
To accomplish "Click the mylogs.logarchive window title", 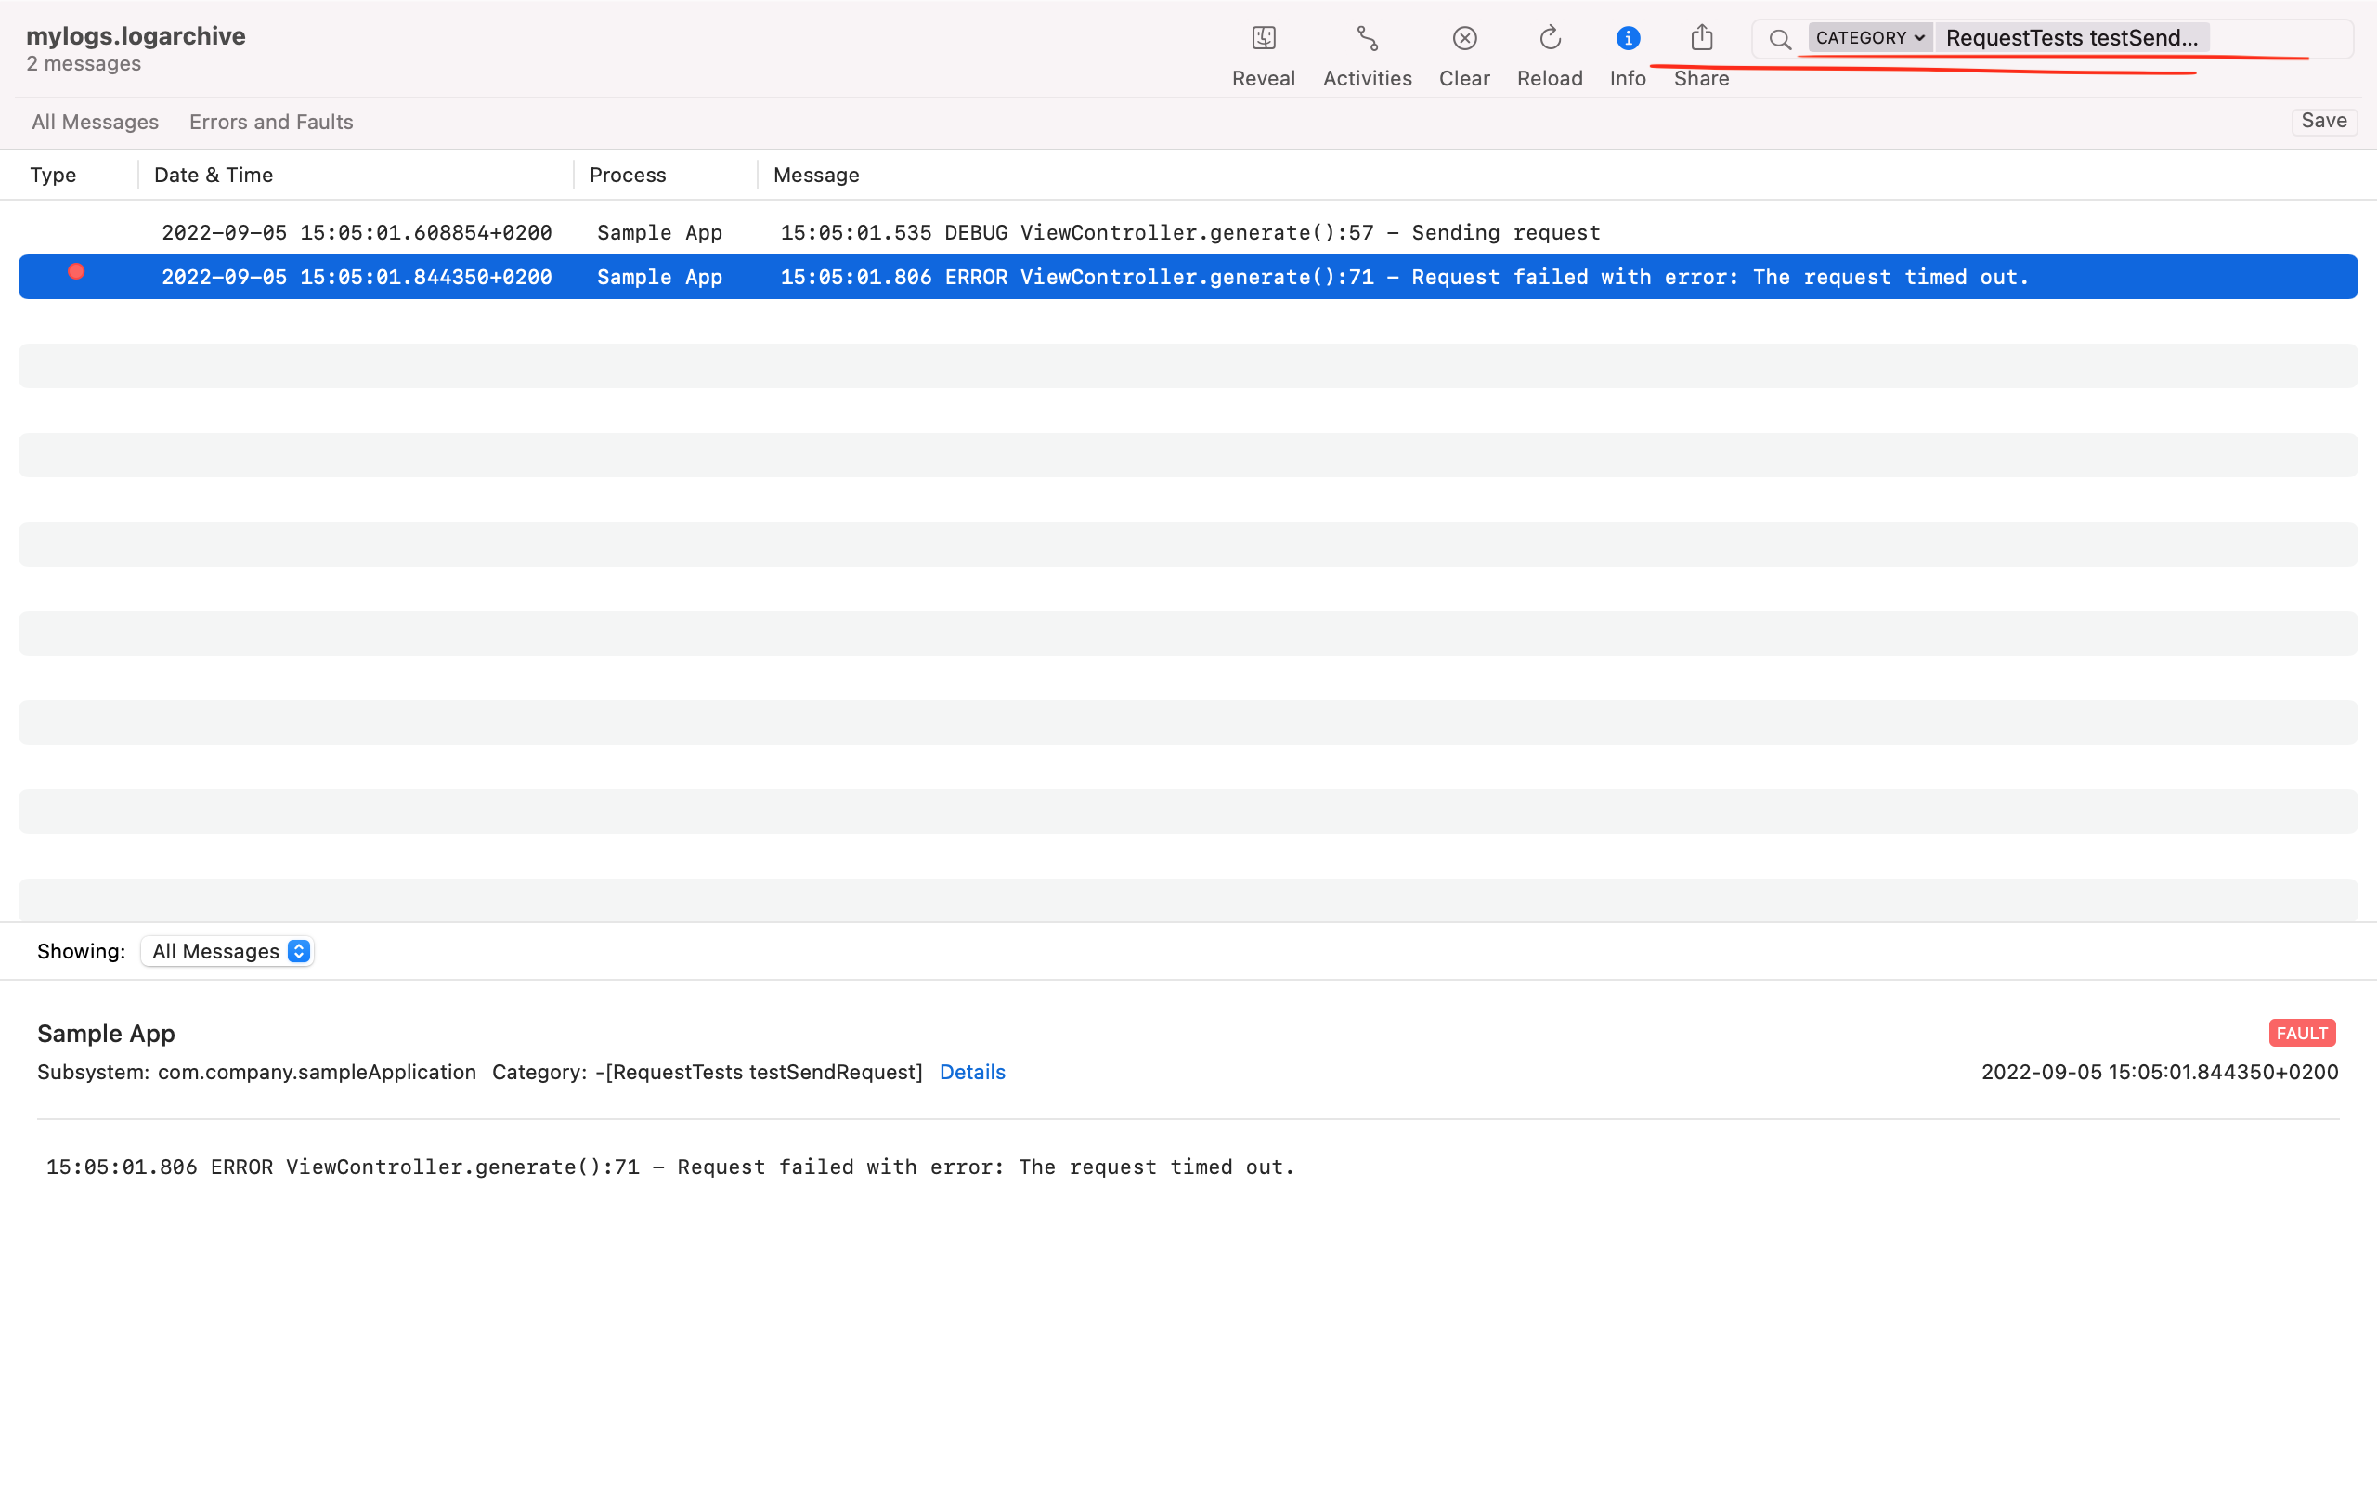I will [136, 36].
